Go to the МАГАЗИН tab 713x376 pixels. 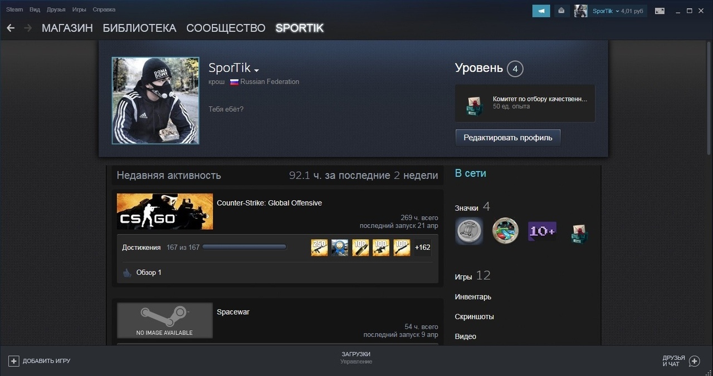(x=67, y=28)
